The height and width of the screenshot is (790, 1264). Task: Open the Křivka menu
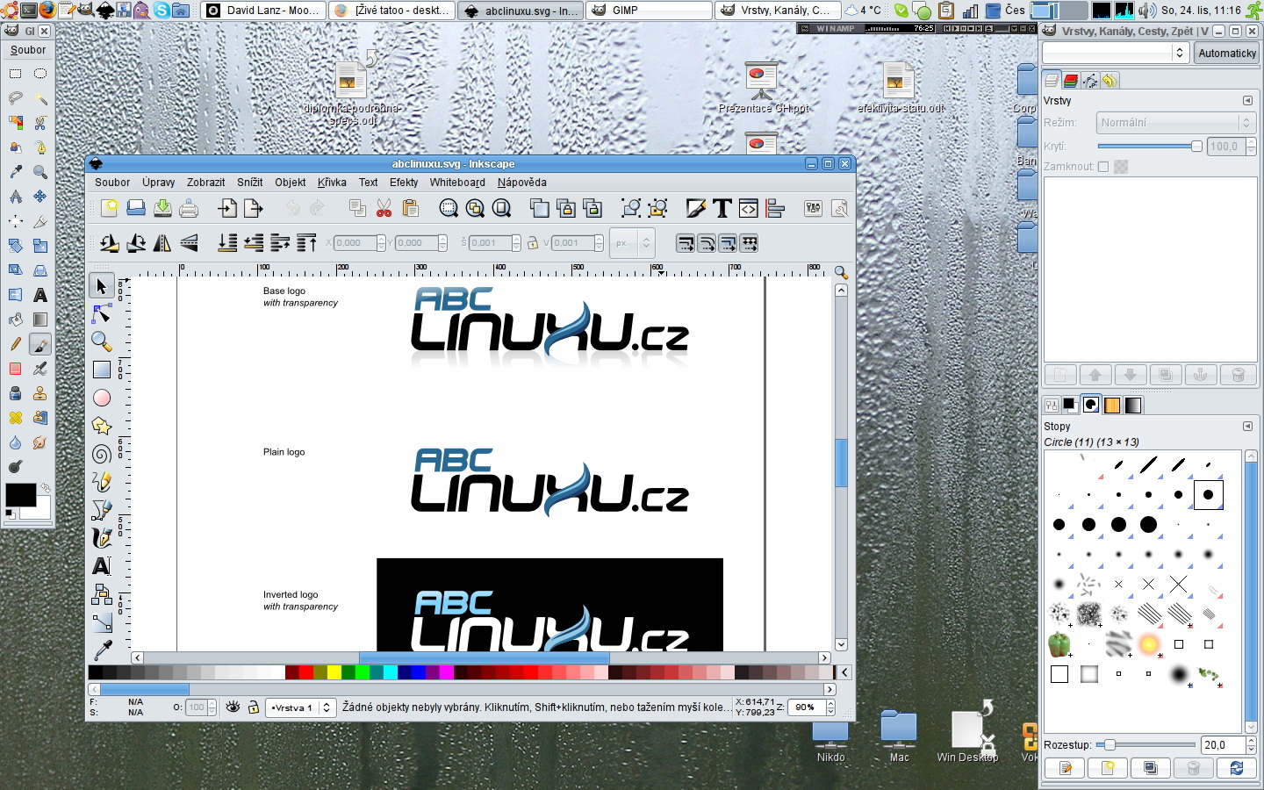[x=332, y=183]
